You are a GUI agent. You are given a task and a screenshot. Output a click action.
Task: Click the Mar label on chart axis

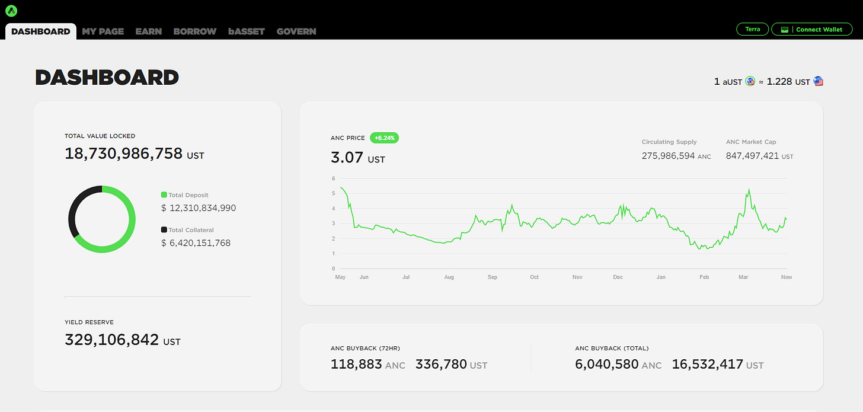(x=743, y=277)
